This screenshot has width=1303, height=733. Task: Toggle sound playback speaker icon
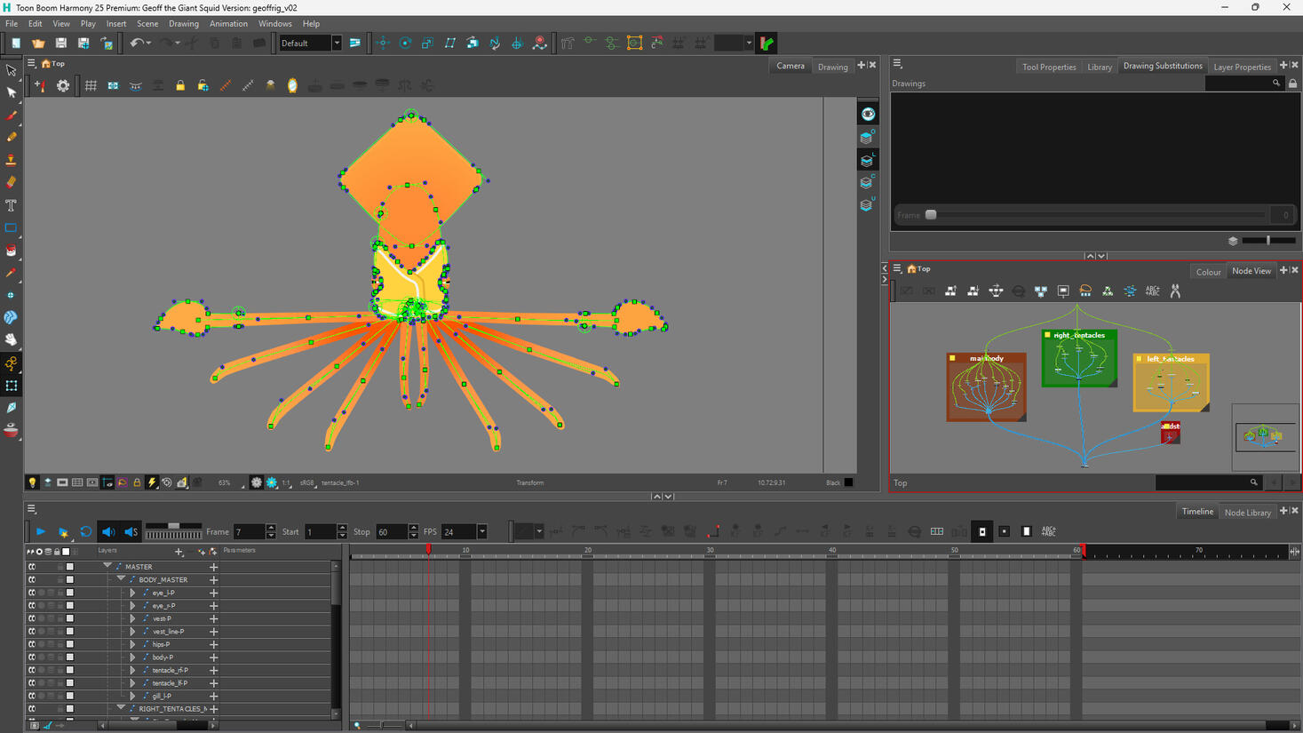pos(108,531)
